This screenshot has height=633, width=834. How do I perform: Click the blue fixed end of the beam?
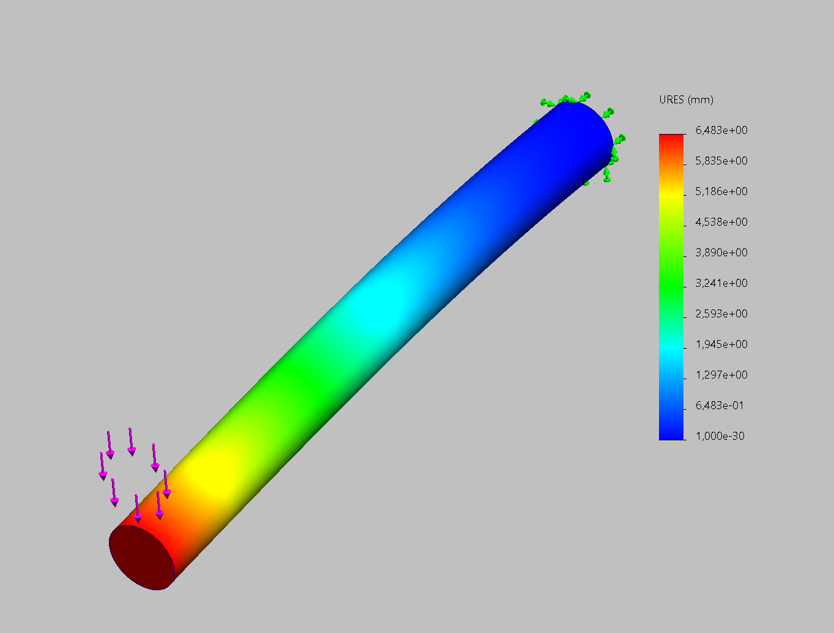point(569,141)
